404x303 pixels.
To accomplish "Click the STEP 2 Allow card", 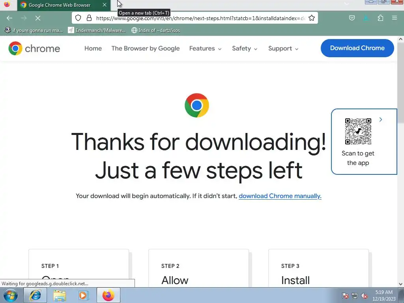I will coord(199,268).
